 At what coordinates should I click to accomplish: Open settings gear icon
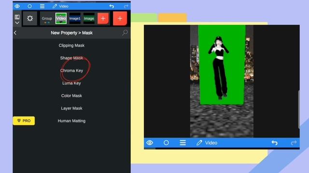click(x=30, y=18)
